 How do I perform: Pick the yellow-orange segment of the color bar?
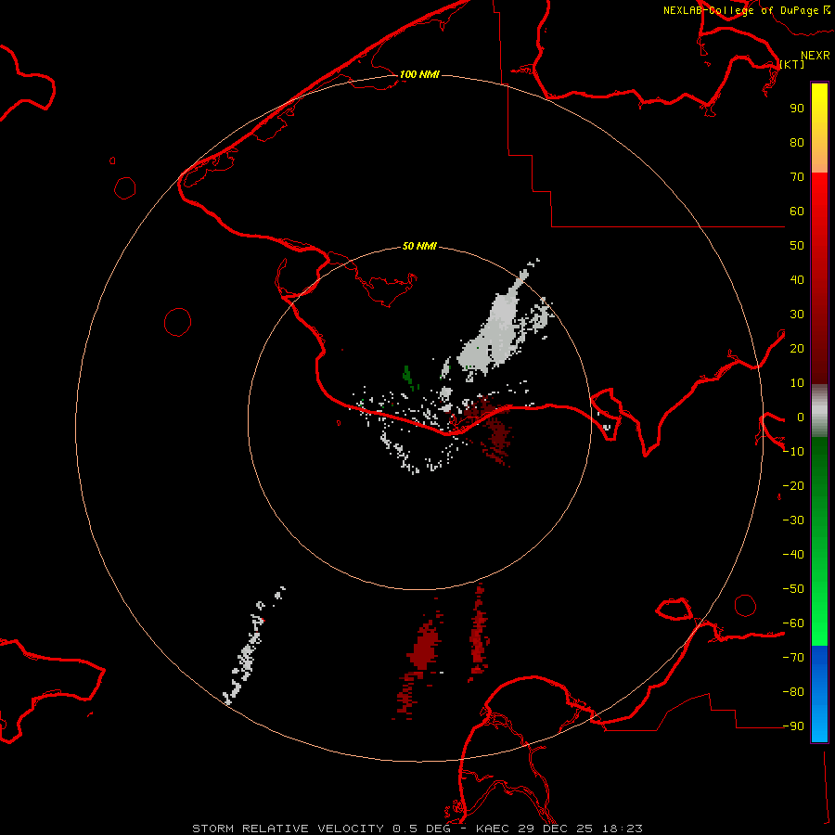(x=819, y=128)
